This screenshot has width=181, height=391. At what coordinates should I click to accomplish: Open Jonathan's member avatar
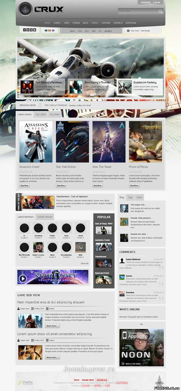point(38,228)
